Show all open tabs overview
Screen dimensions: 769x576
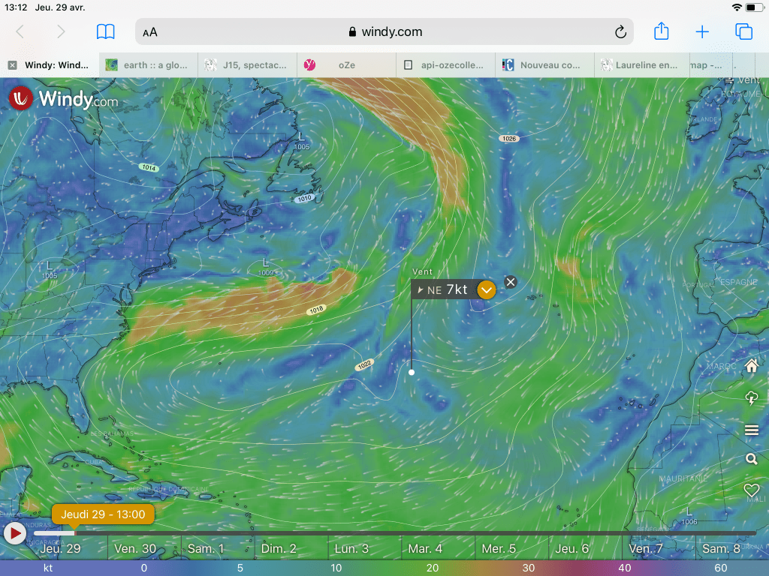(743, 31)
